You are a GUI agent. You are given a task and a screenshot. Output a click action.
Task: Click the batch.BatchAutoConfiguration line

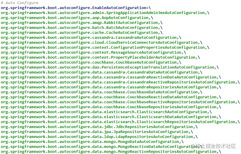coord(82,28)
